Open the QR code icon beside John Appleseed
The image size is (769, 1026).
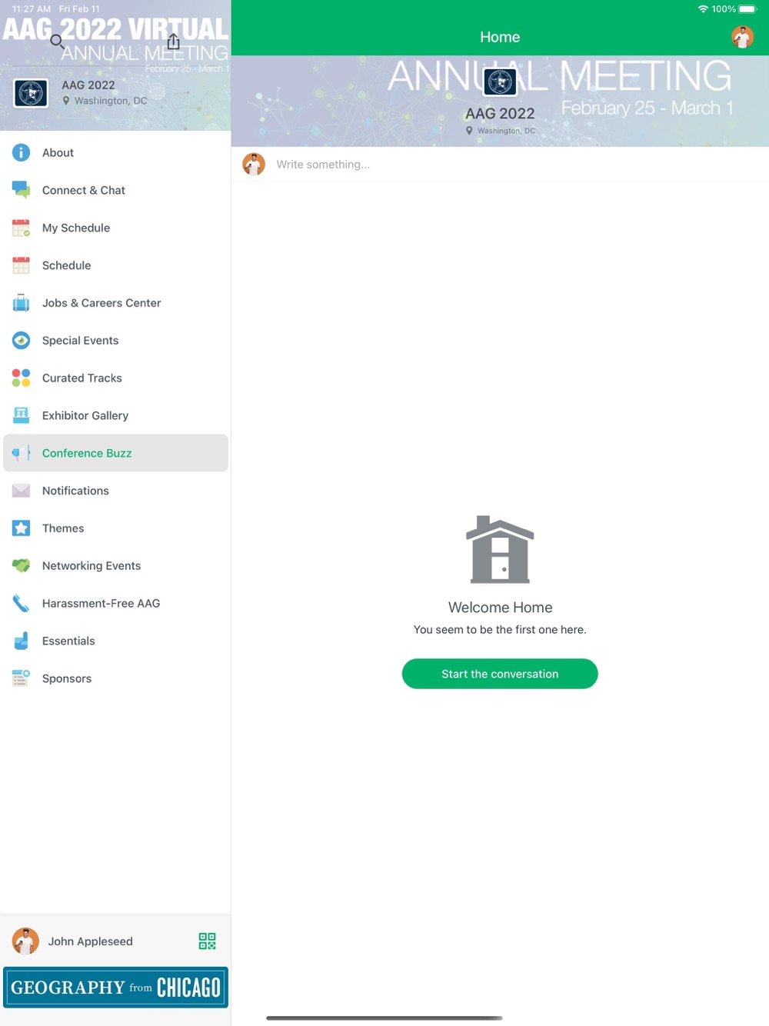tap(207, 941)
